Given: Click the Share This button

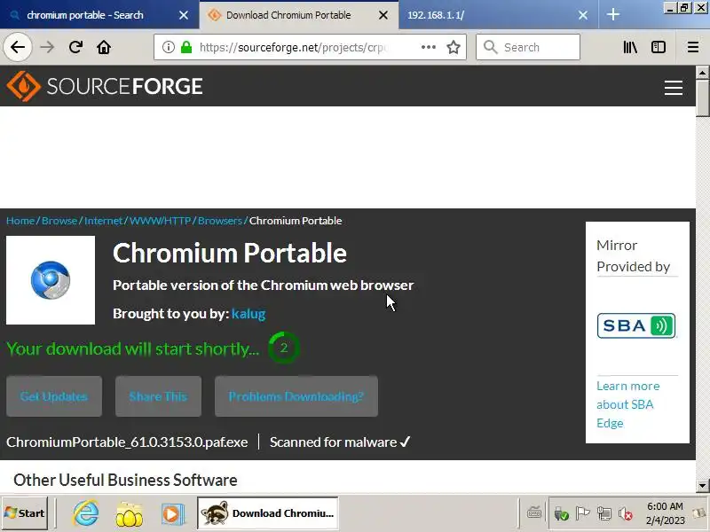Looking at the screenshot, I should (158, 396).
